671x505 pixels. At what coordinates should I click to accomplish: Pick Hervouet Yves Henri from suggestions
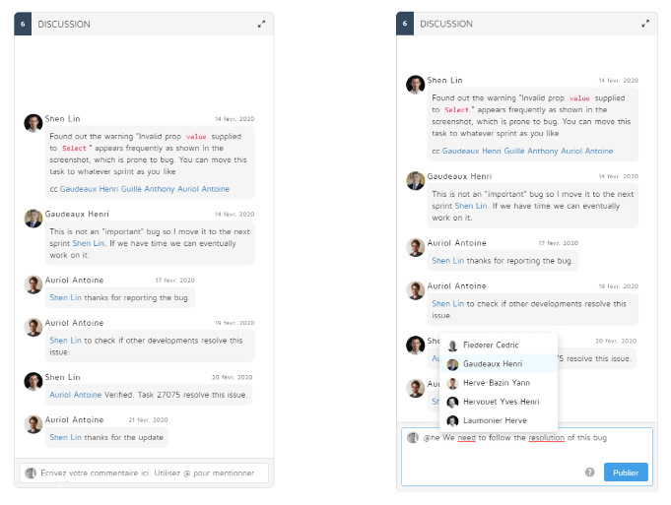pos(499,402)
